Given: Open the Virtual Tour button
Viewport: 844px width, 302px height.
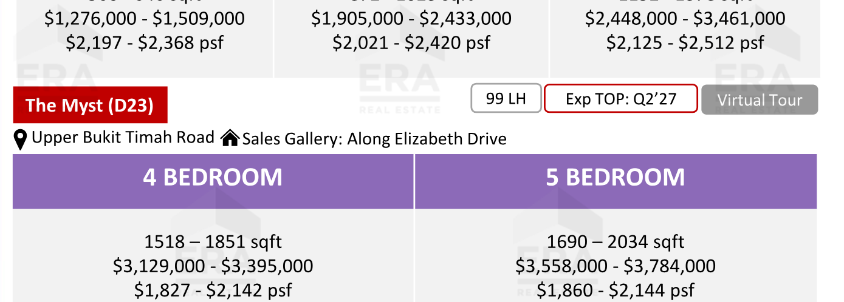Looking at the screenshot, I should click(760, 100).
